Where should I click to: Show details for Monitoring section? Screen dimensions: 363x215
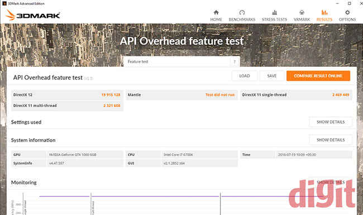(331, 183)
